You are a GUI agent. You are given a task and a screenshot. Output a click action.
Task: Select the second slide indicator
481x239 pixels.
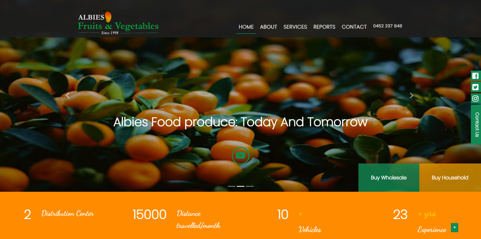[241, 186]
